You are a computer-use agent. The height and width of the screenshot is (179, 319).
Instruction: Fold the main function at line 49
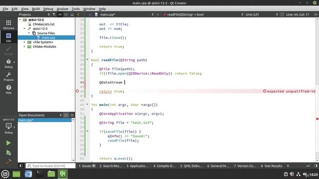[x=87, y=104]
